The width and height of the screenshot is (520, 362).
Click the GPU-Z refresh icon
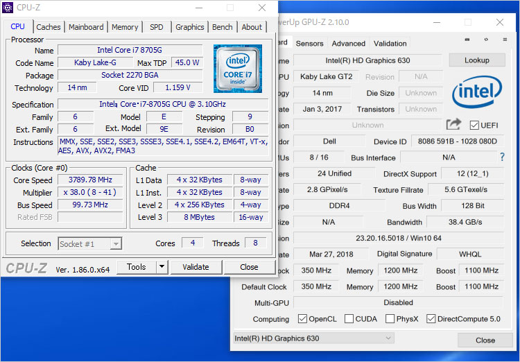click(x=486, y=40)
